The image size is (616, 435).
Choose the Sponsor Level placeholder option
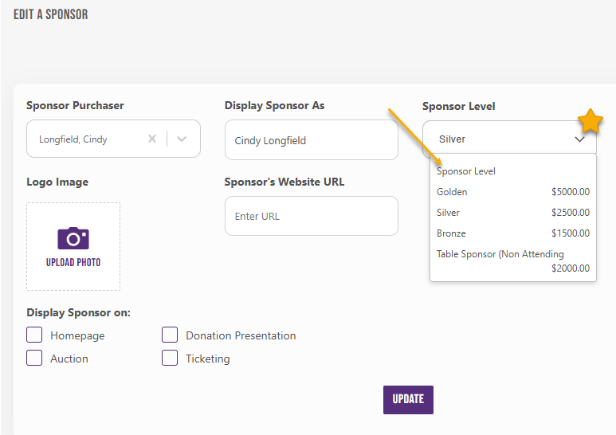tap(466, 171)
